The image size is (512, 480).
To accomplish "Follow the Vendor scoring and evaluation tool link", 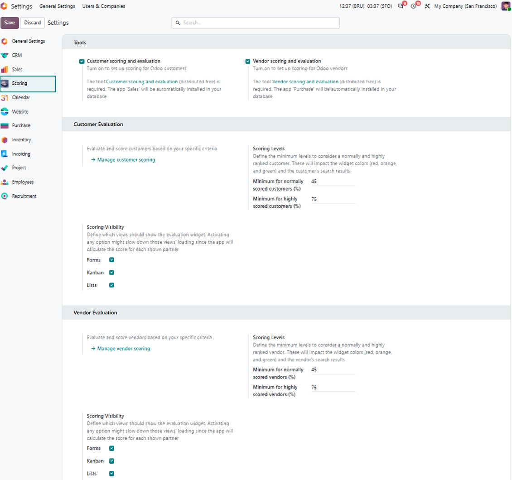I will point(305,82).
